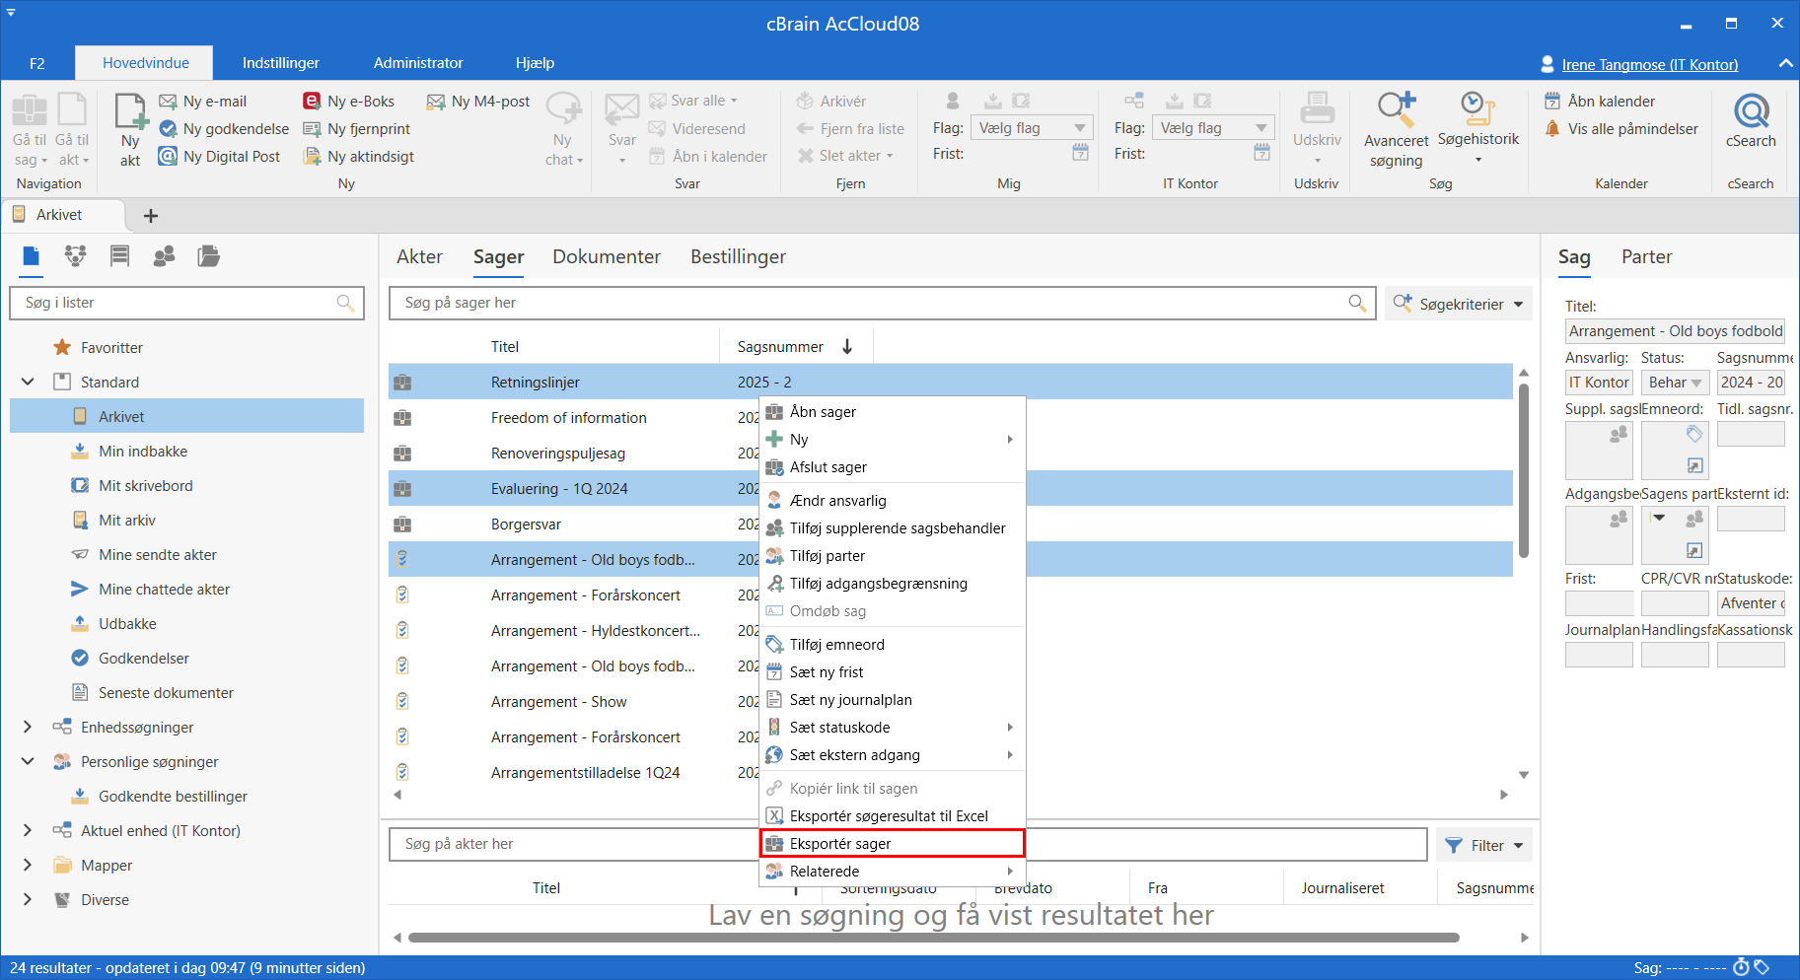Create Ny aktindsigt
Viewport: 1800px width, 980px height.
358,156
